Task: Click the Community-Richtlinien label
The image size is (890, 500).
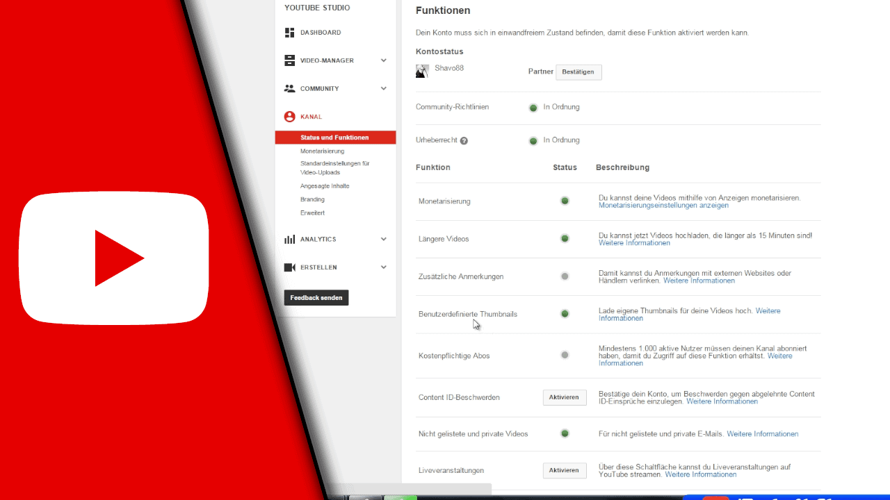Action: tap(452, 107)
